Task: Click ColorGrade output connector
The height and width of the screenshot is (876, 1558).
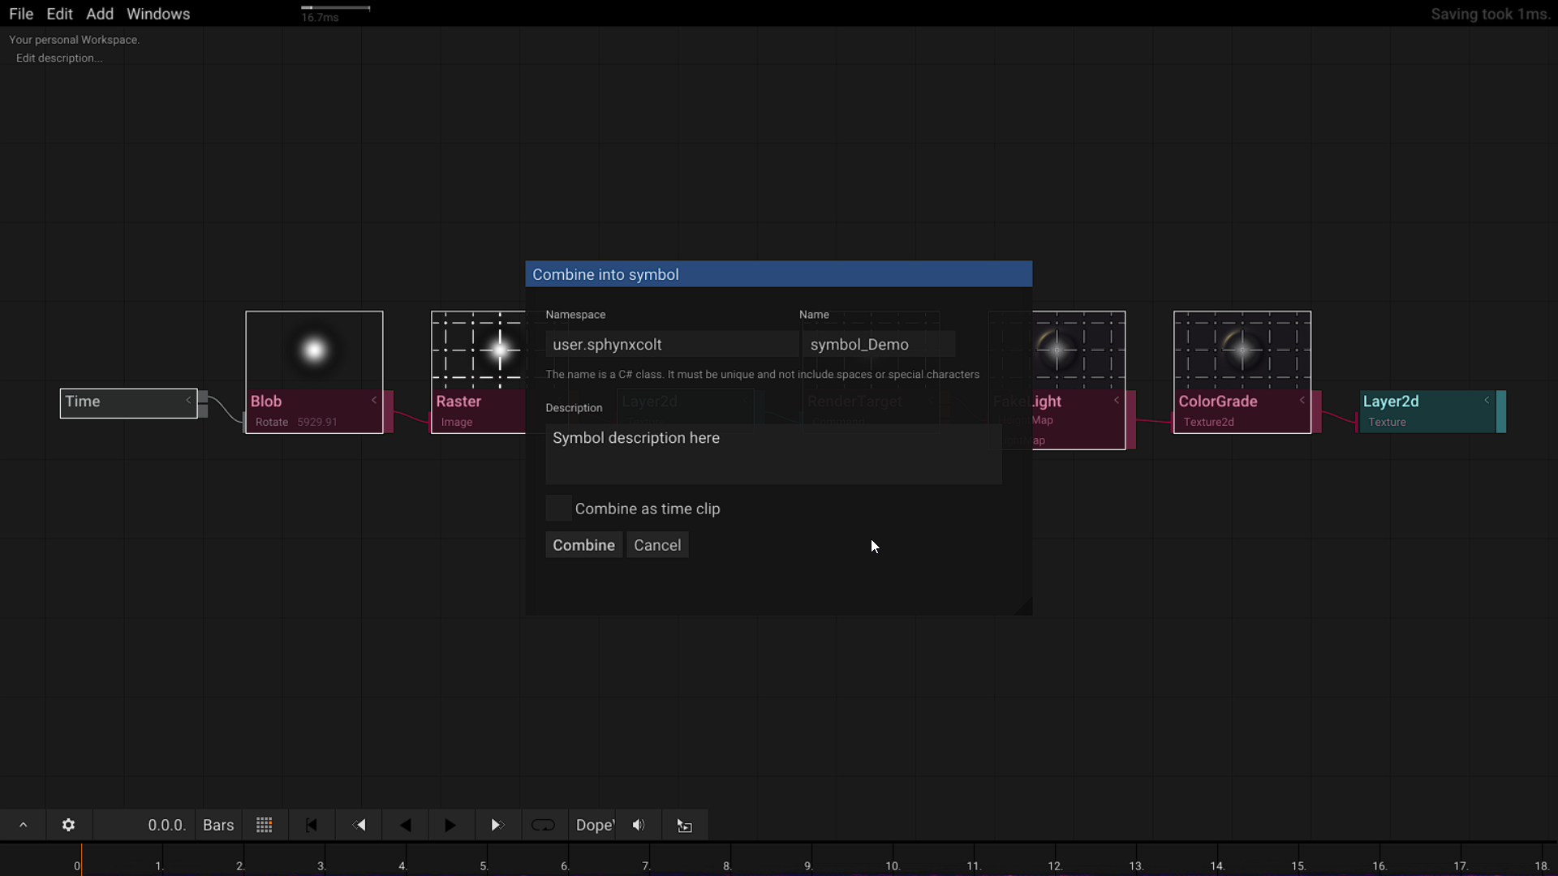Action: tap(1317, 411)
